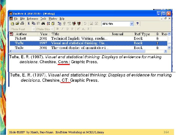Click the Subscript formatting icon

tap(83, 29)
